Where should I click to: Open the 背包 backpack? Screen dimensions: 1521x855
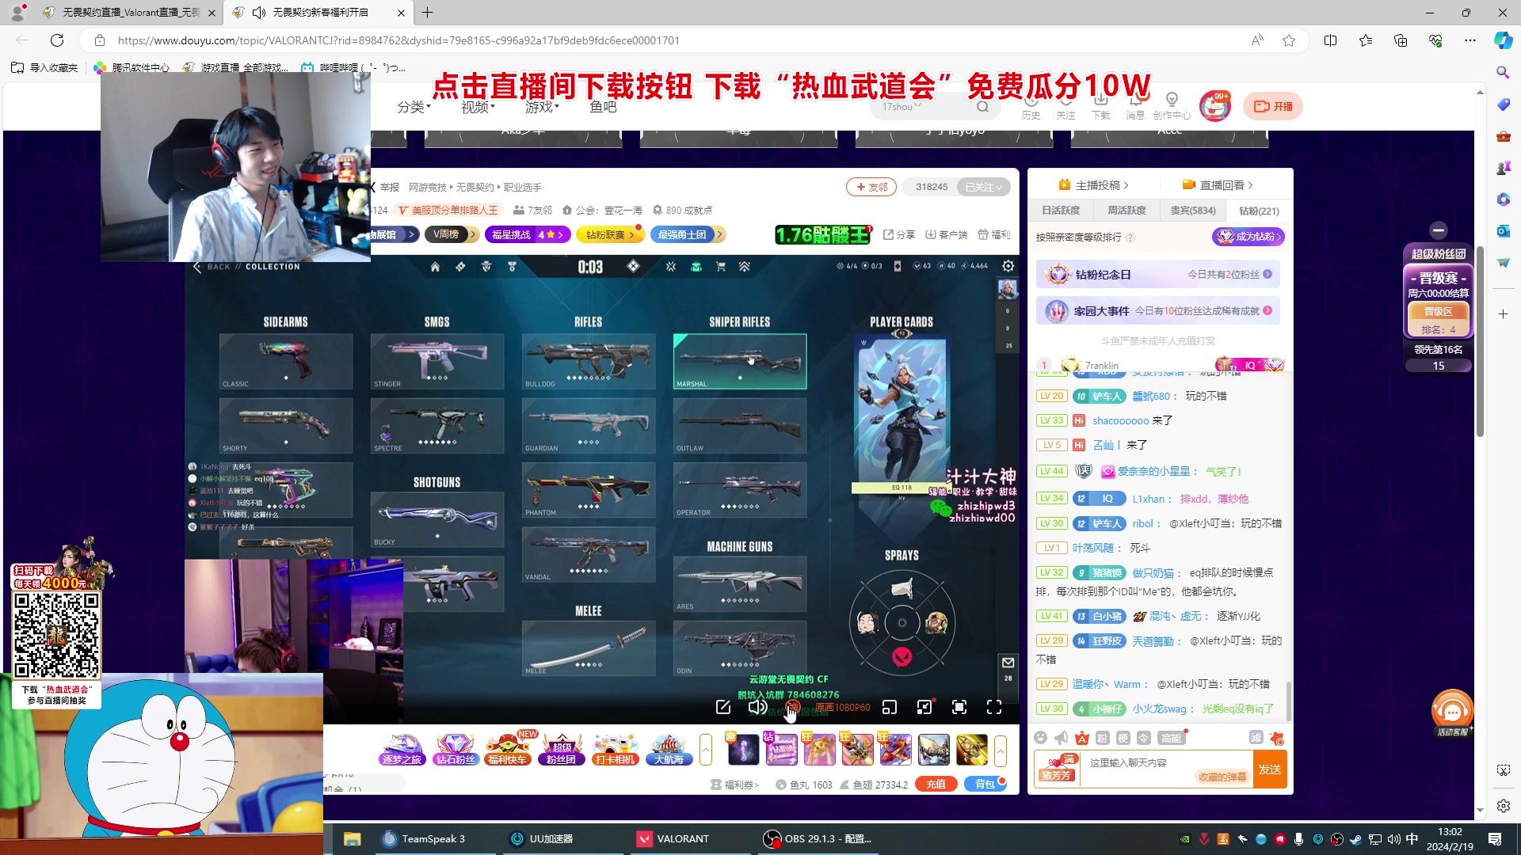(x=985, y=784)
